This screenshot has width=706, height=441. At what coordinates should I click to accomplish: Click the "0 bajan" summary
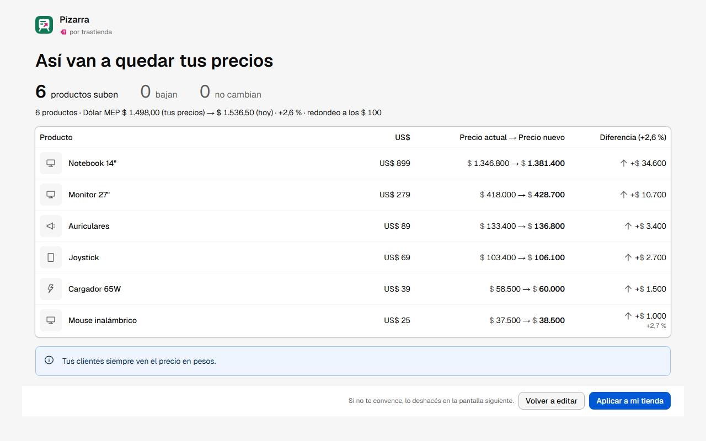tap(159, 92)
